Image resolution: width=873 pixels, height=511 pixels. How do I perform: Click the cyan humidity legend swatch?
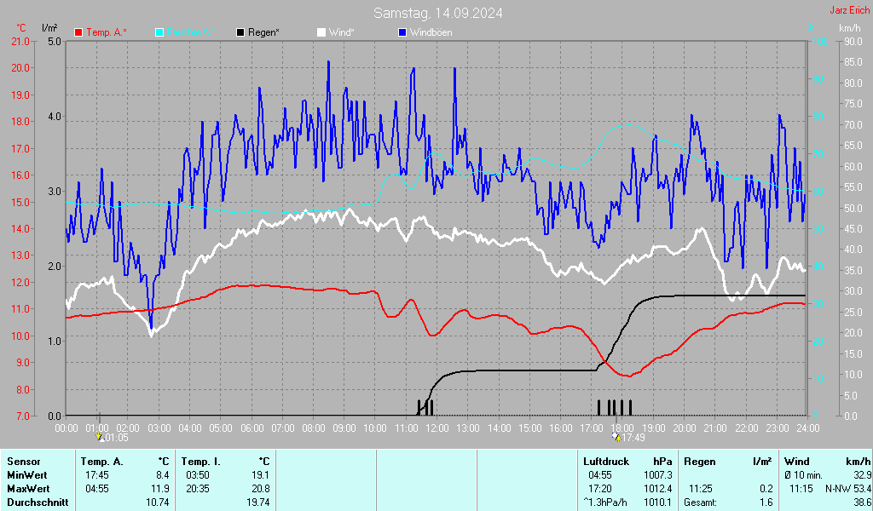159,32
